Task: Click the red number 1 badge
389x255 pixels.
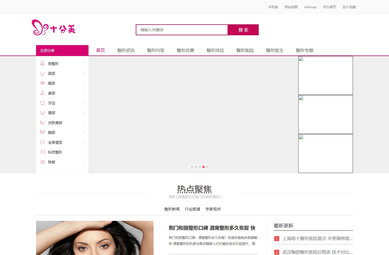Action: [x=276, y=239]
